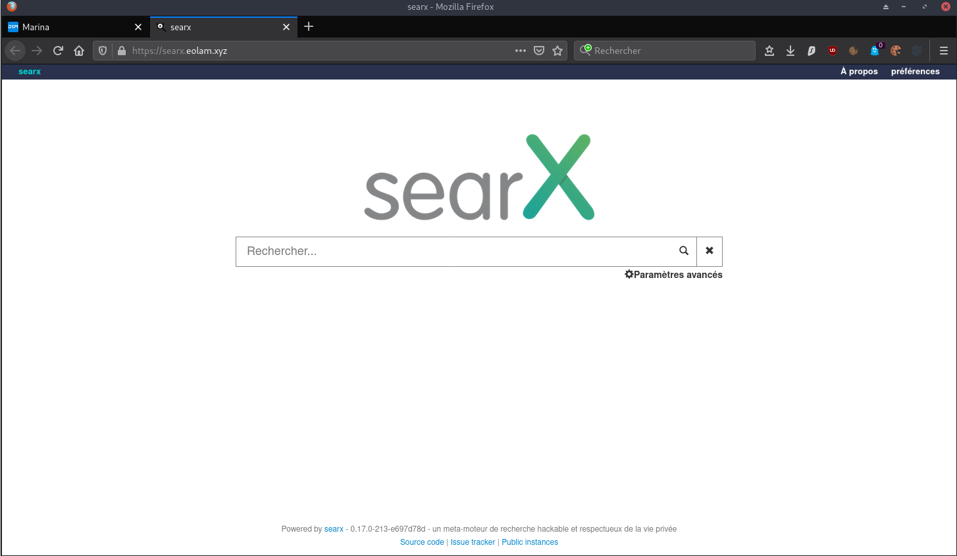Expand Paramètres avancés options
This screenshot has width=957, height=556.
click(673, 275)
